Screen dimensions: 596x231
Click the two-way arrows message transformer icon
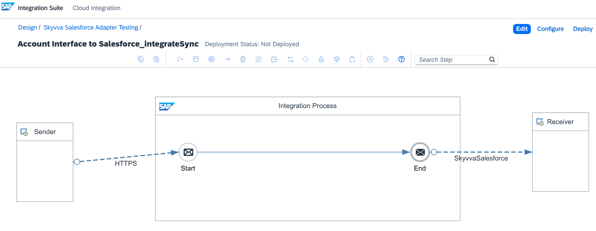pyautogui.click(x=290, y=59)
